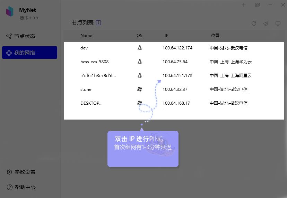Click the Linux icon in dev row

(x=139, y=48)
